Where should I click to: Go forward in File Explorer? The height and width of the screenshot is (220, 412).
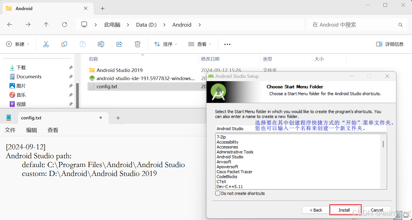(x=28, y=25)
